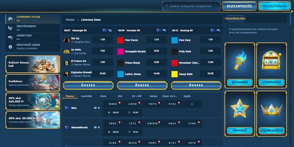Open the Fogadószelvény bet slip tab
Image resolution: width=294 pixels, height=147 pixels.
[235, 19]
